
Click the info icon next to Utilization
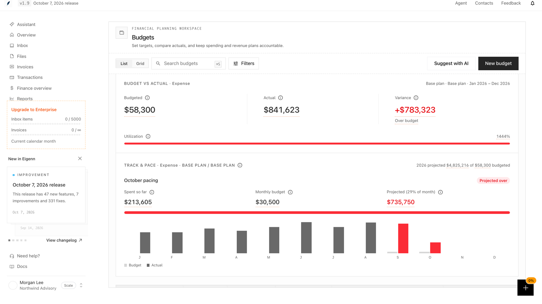[x=148, y=136]
